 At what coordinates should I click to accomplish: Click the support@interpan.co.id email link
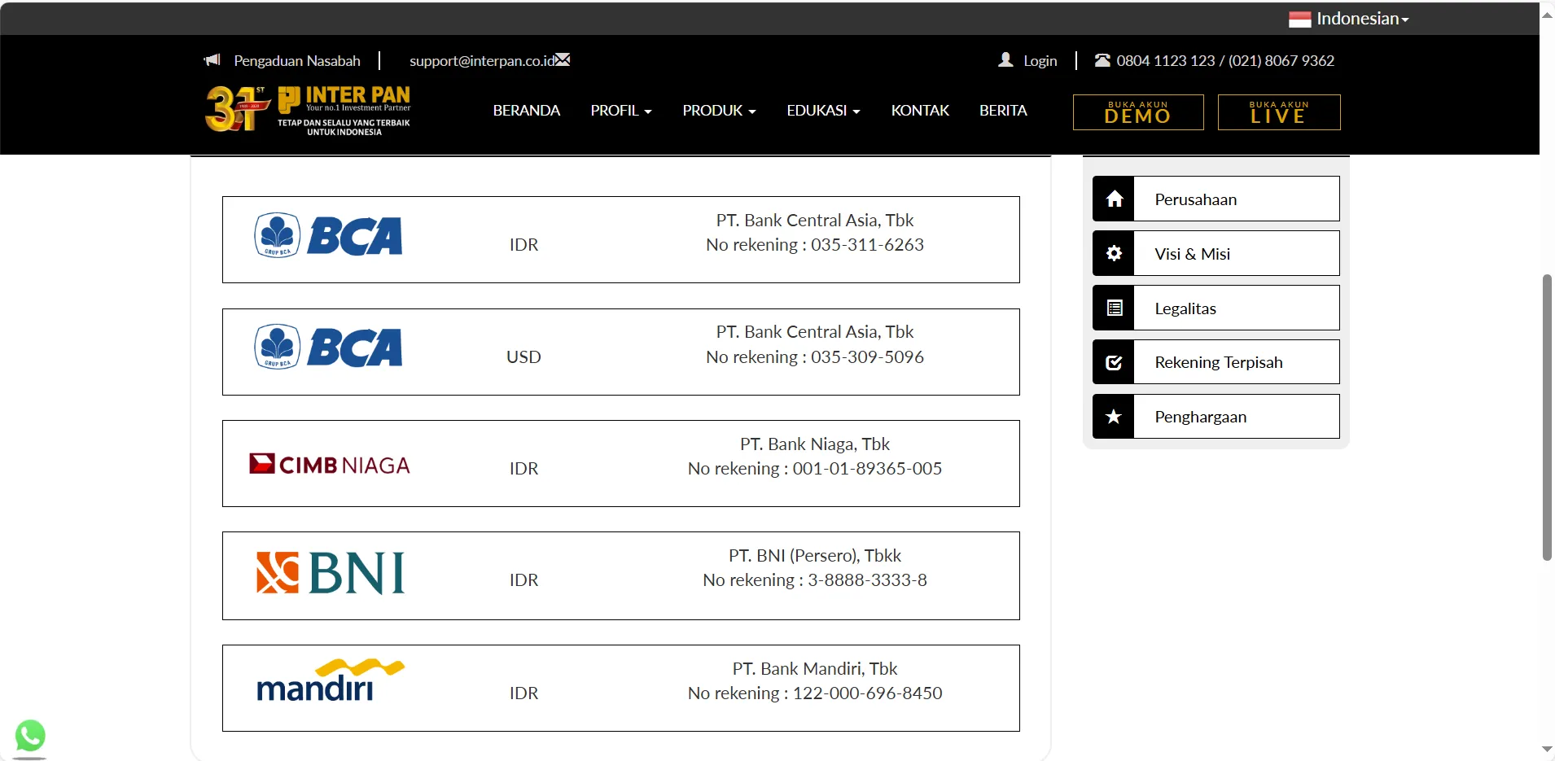(482, 61)
